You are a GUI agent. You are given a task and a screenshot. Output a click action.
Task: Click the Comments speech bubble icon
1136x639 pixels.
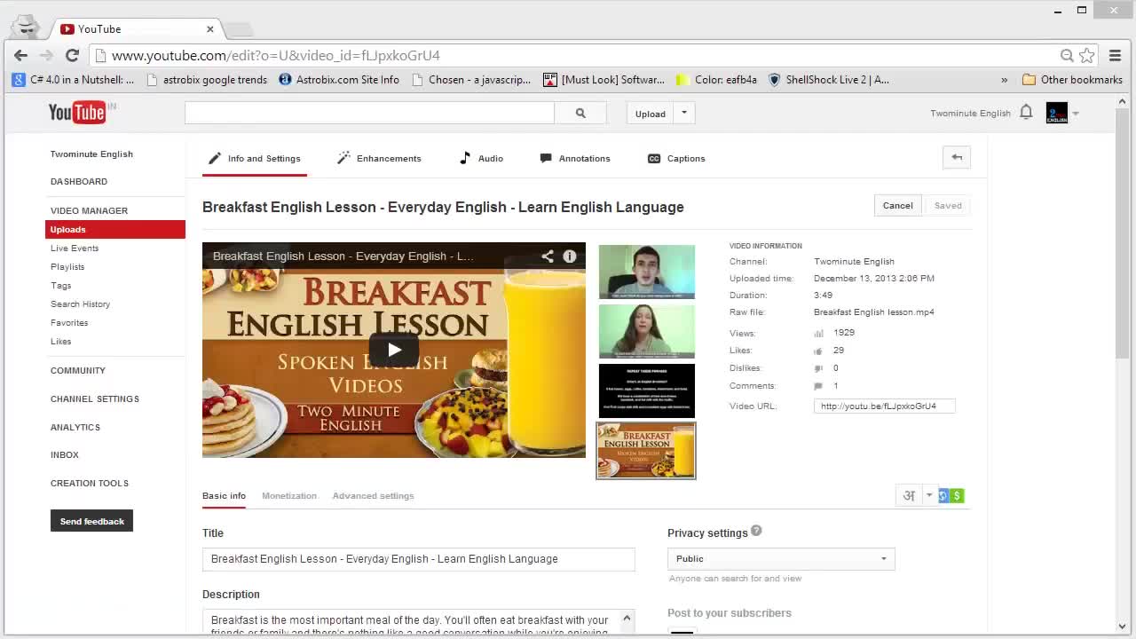pyautogui.click(x=818, y=386)
